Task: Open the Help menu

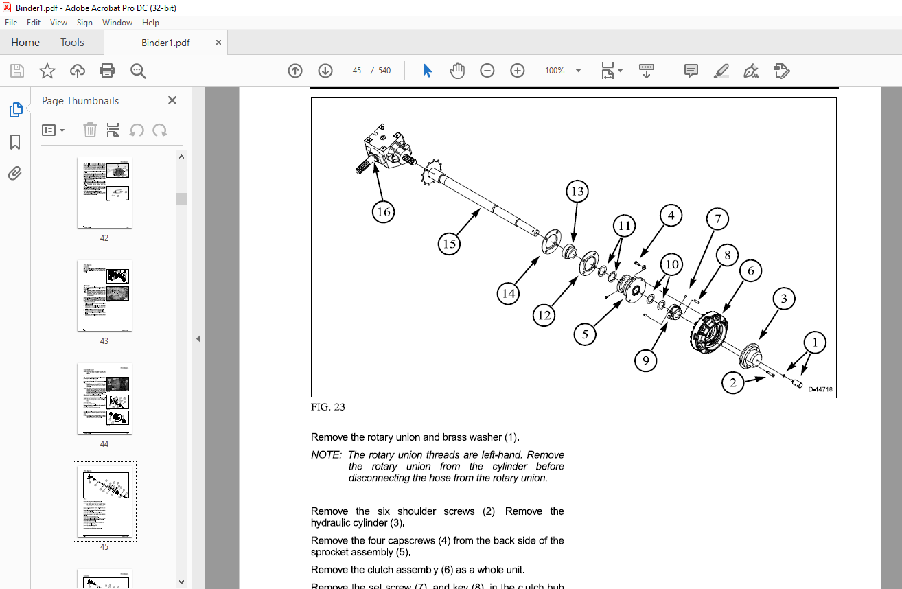Action: (150, 23)
